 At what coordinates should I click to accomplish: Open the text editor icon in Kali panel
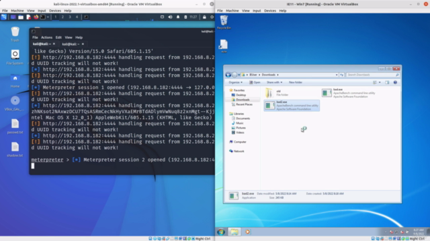tap(28, 17)
